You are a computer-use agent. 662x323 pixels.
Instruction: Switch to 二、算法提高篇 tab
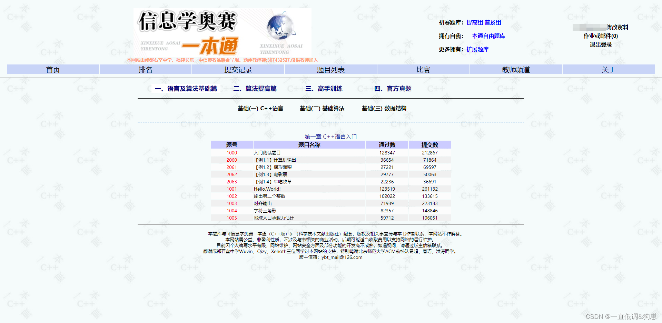[x=255, y=89]
